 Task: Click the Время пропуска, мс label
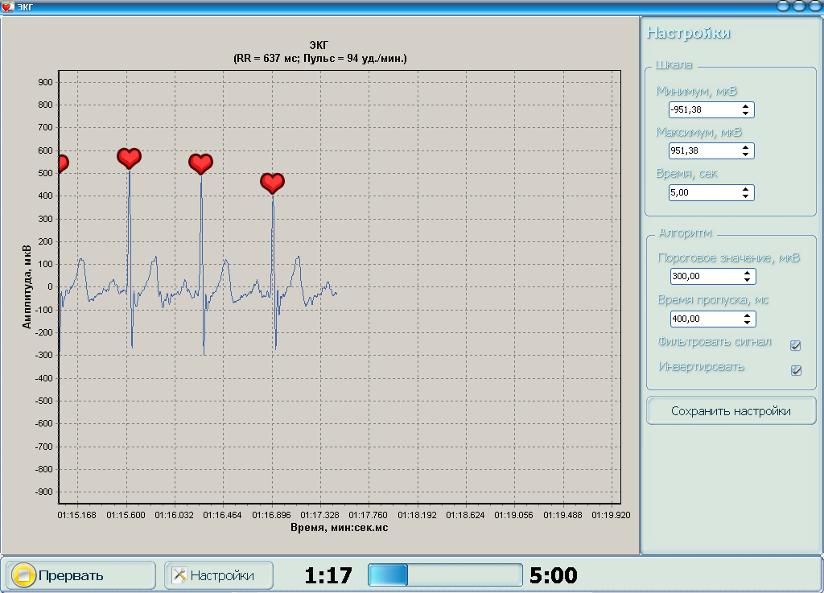click(713, 300)
